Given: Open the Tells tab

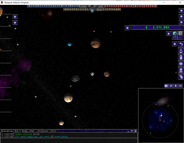Looking at the screenshot, I should click(x=54, y=131).
